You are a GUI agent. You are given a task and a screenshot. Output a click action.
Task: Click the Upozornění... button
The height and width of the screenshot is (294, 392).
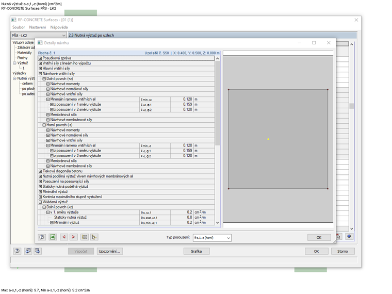click(x=110, y=251)
